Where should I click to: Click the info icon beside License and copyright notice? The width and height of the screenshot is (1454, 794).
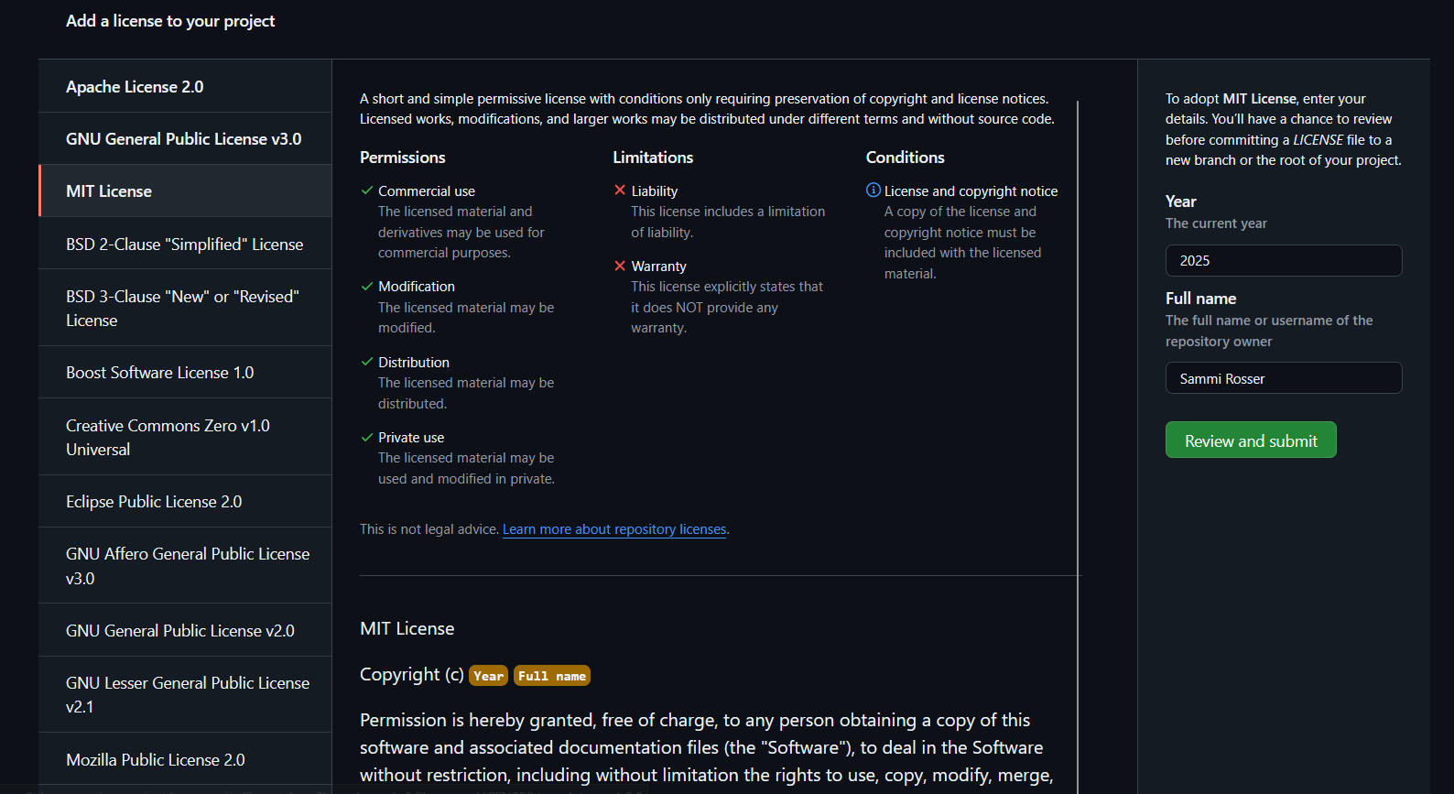(873, 190)
